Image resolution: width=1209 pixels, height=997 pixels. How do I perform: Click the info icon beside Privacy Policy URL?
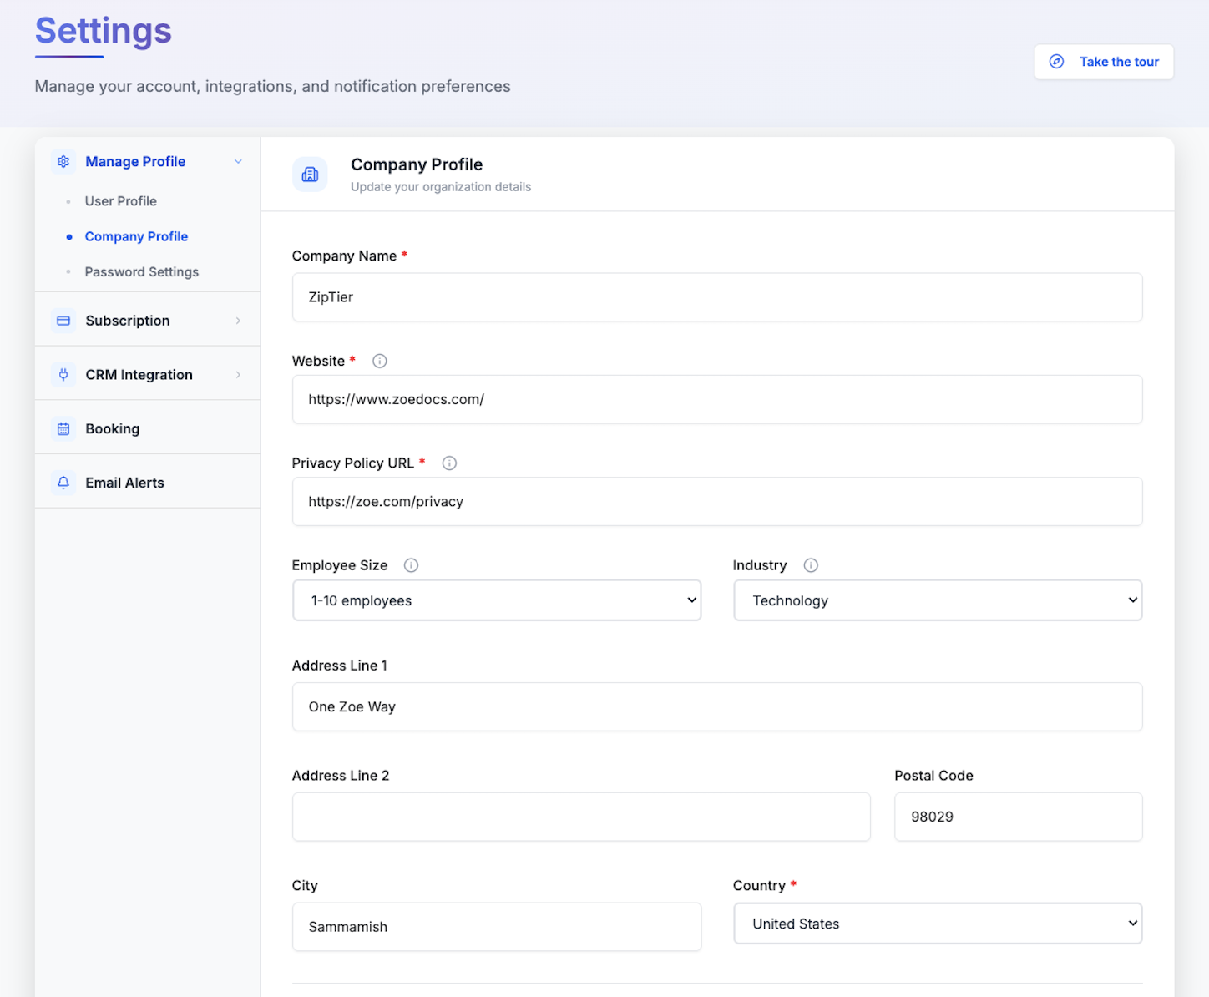[449, 463]
